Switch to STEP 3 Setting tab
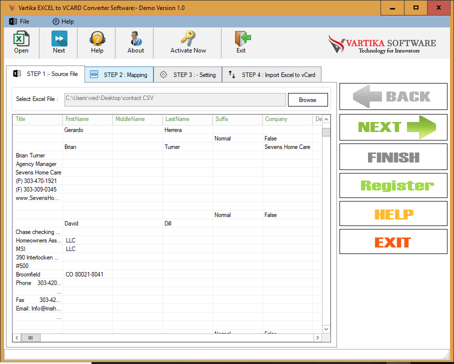Image resolution: width=454 pixels, height=364 pixels. coord(187,74)
